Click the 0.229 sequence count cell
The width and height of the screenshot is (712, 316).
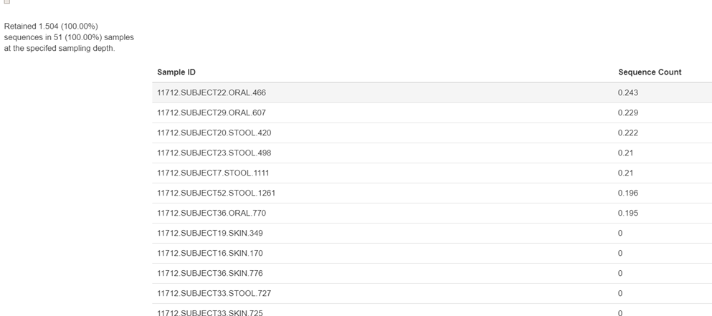[627, 112]
